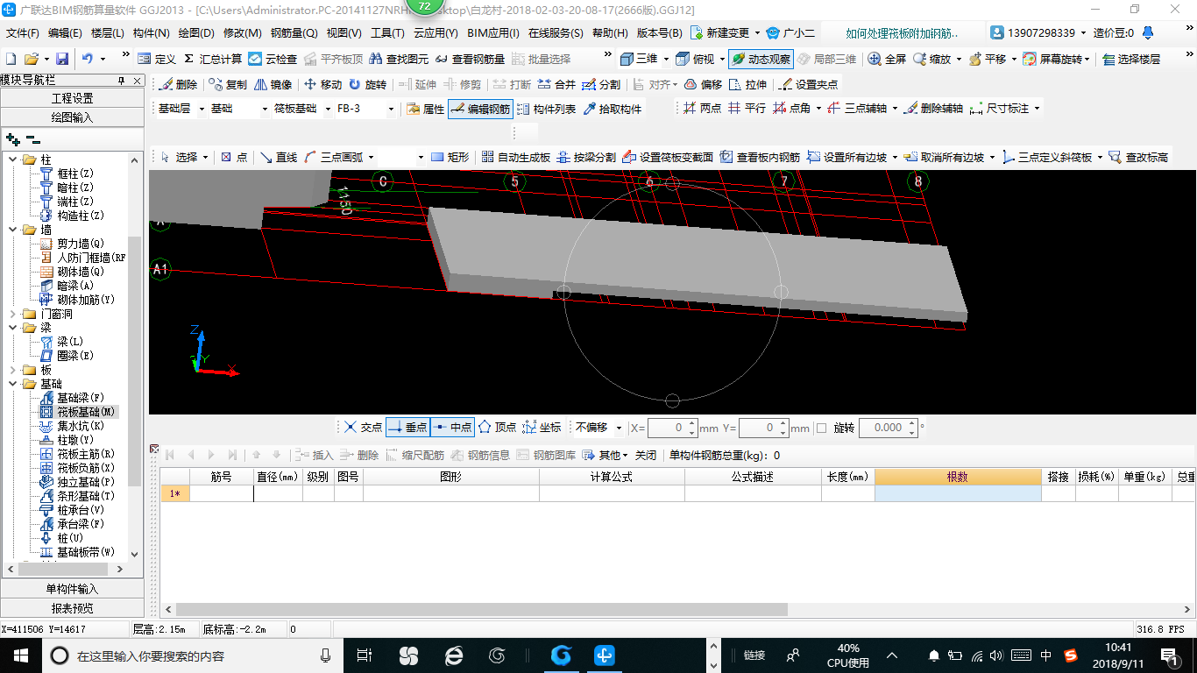Click the Save file icon
The width and height of the screenshot is (1197, 673).
pyautogui.click(x=62, y=59)
